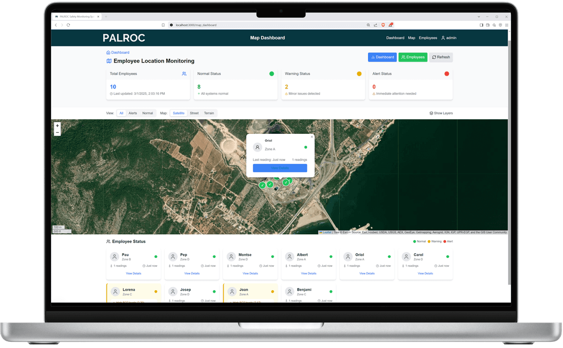Select the Alerts view filter
Image resolution: width=563 pixels, height=348 pixels.
click(133, 113)
